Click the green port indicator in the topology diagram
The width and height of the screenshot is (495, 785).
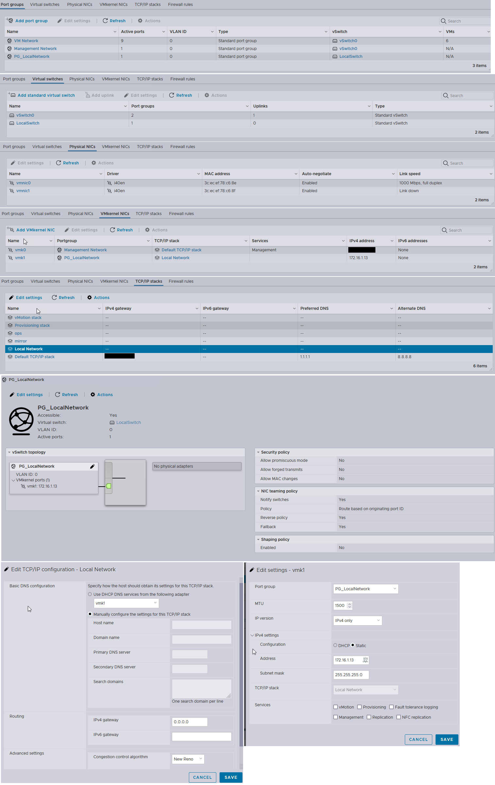pos(108,486)
